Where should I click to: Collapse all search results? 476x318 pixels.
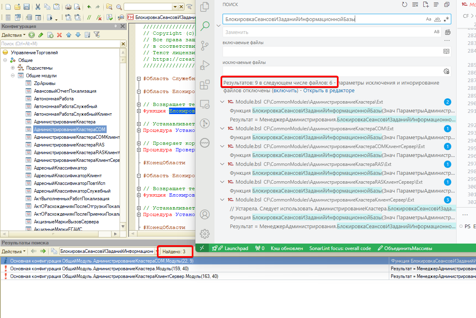click(x=446, y=4)
